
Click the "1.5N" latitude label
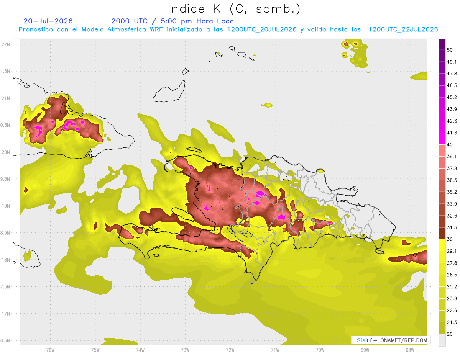[6, 71]
